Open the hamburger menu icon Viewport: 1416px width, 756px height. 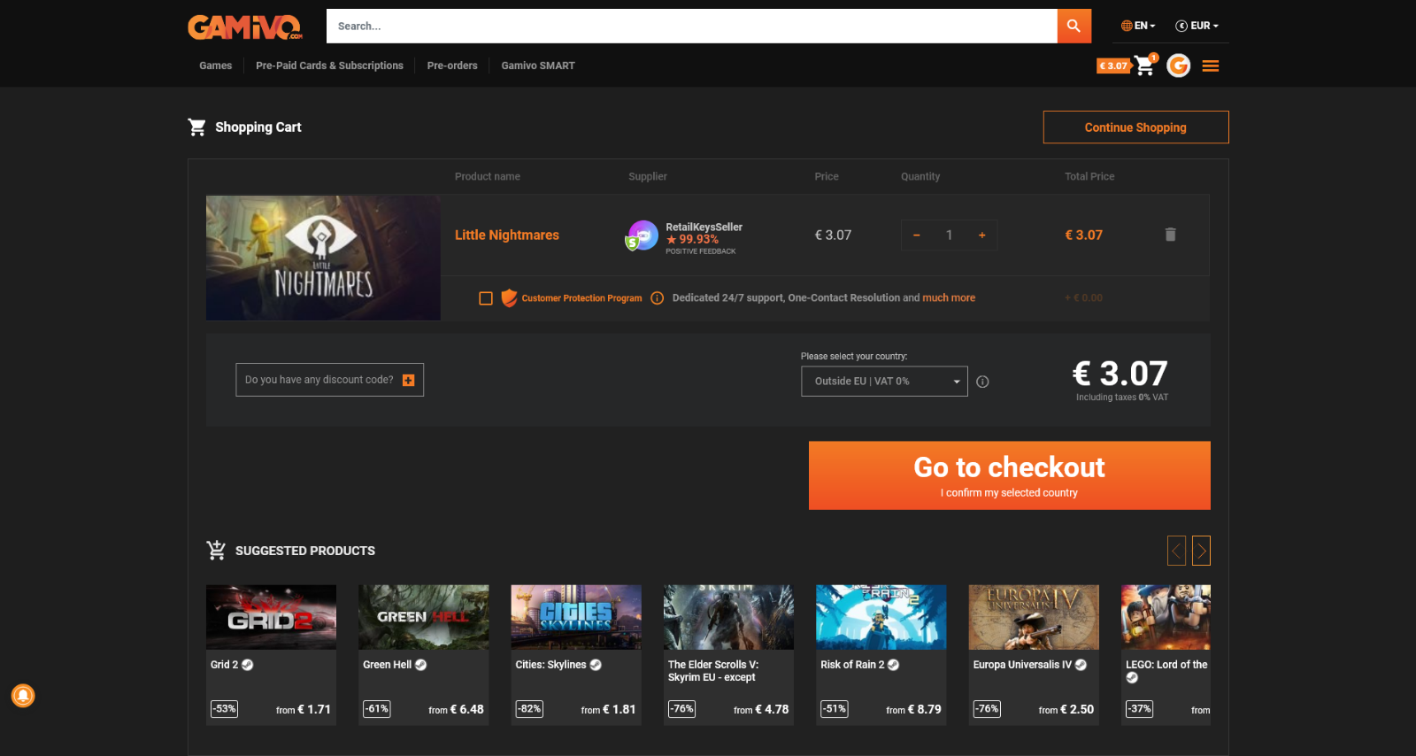point(1211,66)
